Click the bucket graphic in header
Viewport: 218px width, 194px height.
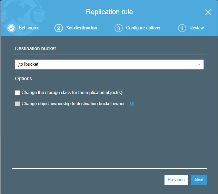tap(39, 15)
